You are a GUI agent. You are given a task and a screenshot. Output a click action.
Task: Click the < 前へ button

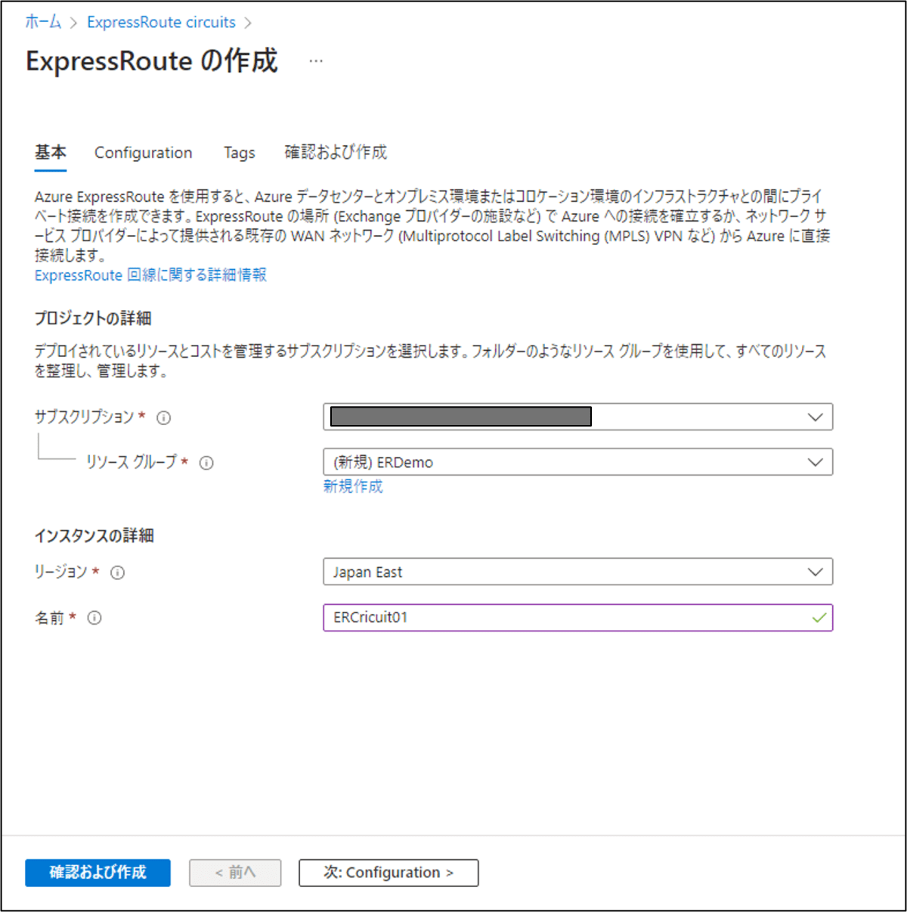point(235,873)
